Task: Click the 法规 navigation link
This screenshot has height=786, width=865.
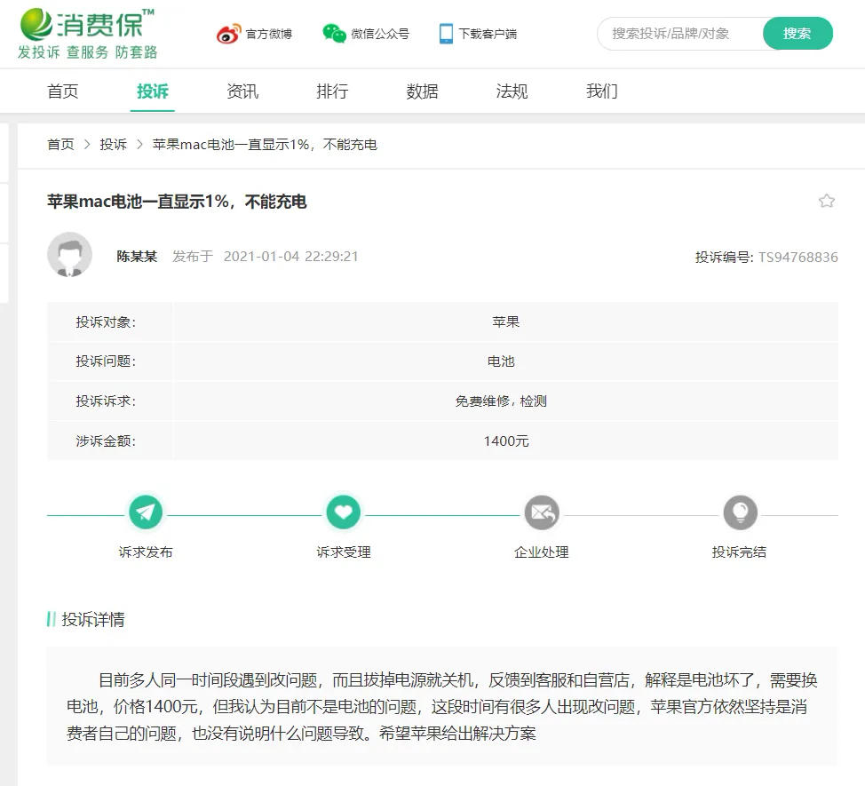Action: click(511, 91)
